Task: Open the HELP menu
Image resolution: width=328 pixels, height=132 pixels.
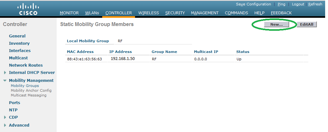Action: pos(260,13)
